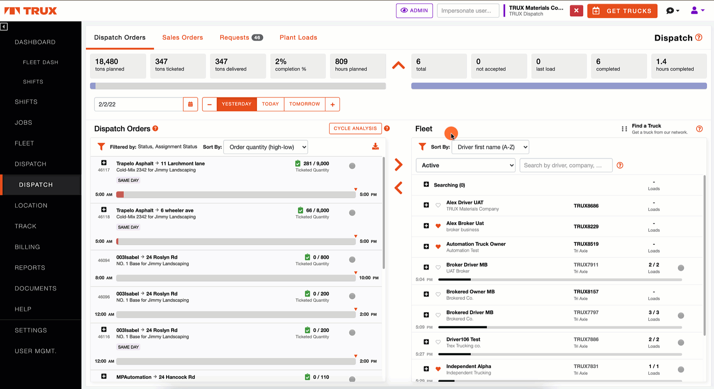This screenshot has width=714, height=389.
Task: Favorite Brokered Driver MB heart
Action: (438, 315)
